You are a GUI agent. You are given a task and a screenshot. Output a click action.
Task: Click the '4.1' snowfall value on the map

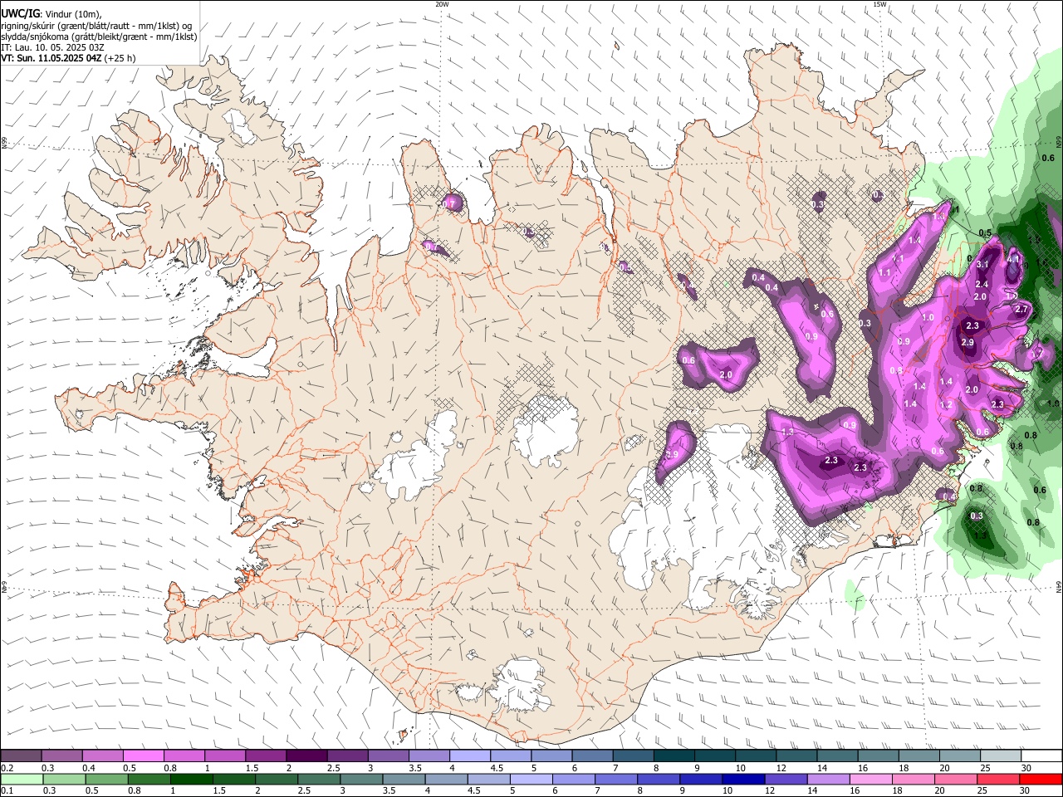(1013, 259)
